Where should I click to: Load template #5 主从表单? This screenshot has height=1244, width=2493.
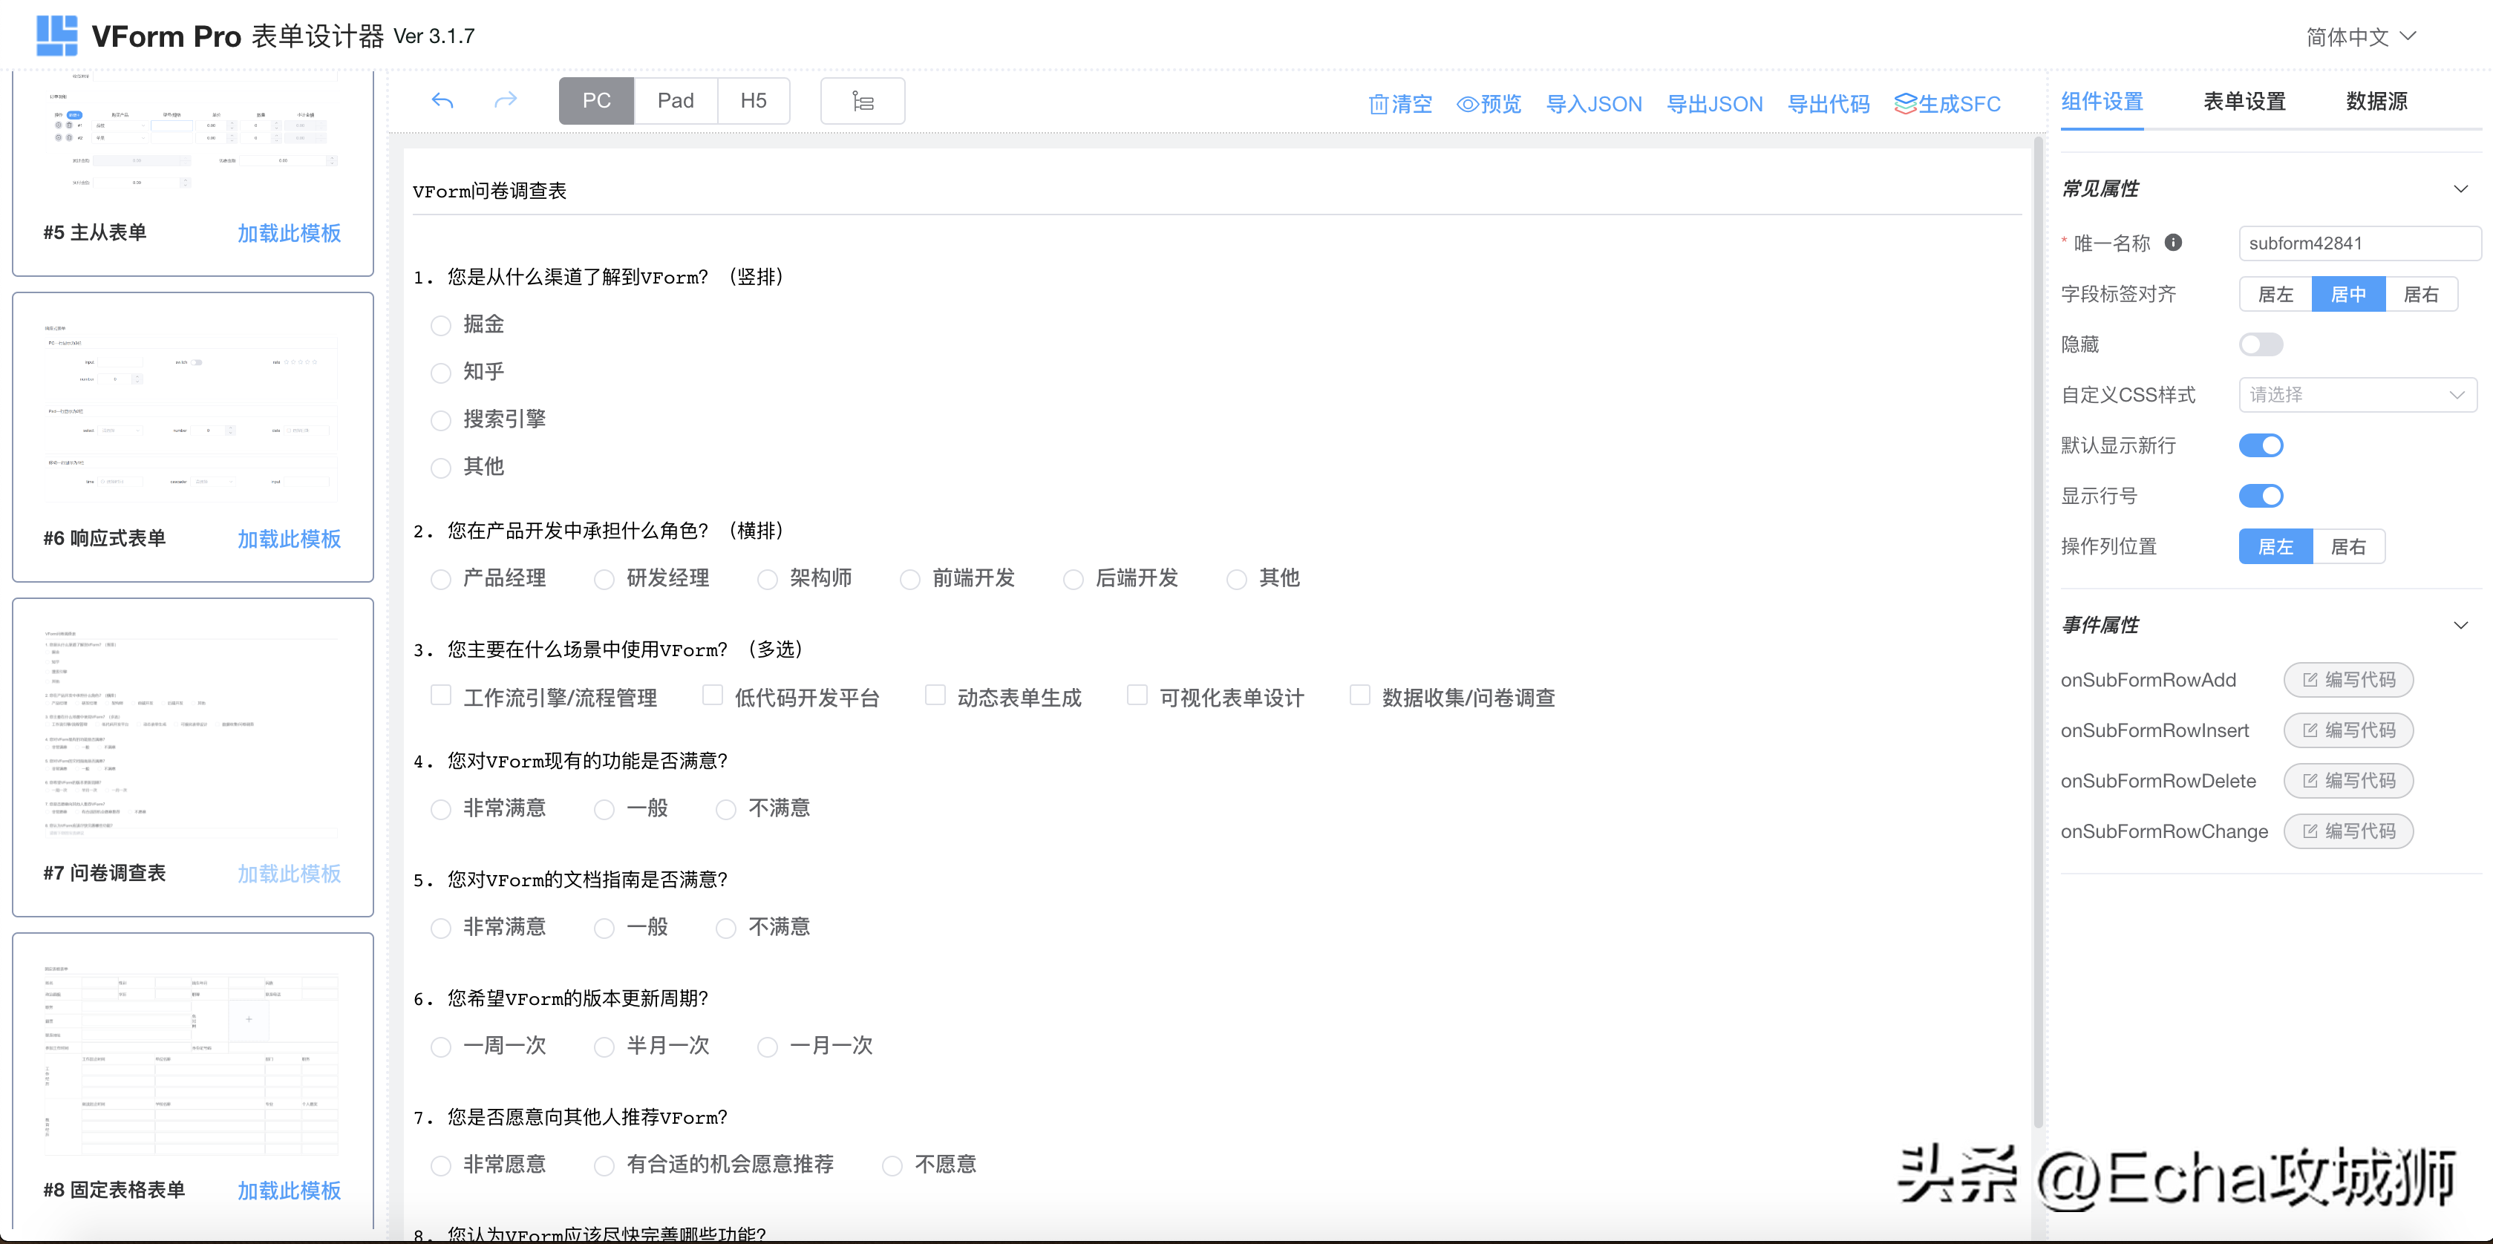(x=290, y=233)
